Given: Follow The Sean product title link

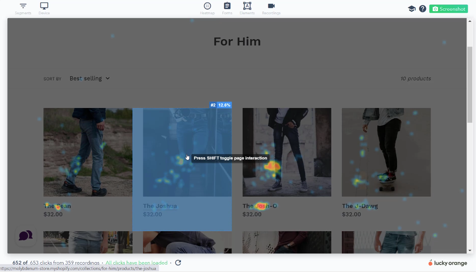Looking at the screenshot, I should 57,206.
